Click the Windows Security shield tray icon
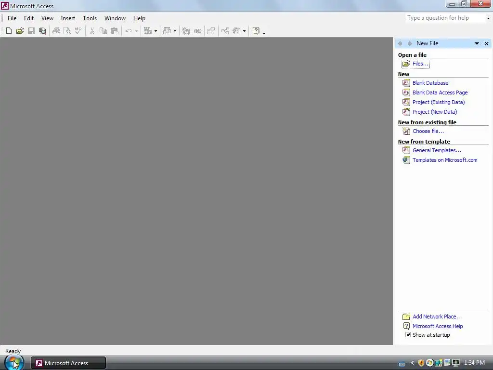Image resolution: width=493 pixels, height=370 pixels. click(x=421, y=363)
